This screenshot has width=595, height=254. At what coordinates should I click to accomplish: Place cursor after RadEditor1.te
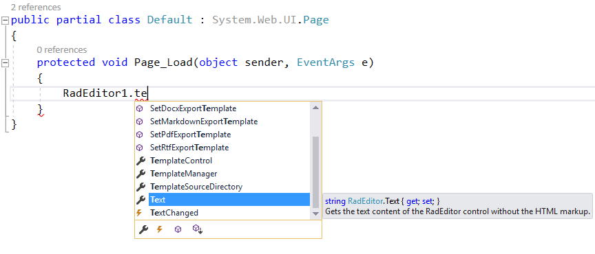[x=148, y=93]
